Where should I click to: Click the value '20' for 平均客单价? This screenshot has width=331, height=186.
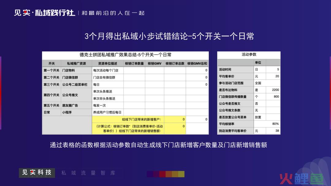(273, 76)
